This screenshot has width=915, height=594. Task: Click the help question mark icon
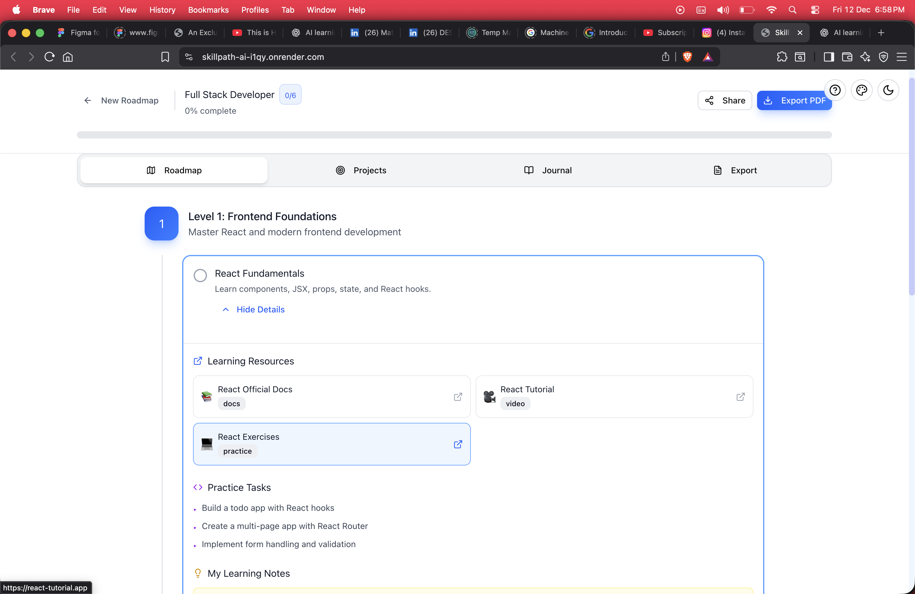835,90
